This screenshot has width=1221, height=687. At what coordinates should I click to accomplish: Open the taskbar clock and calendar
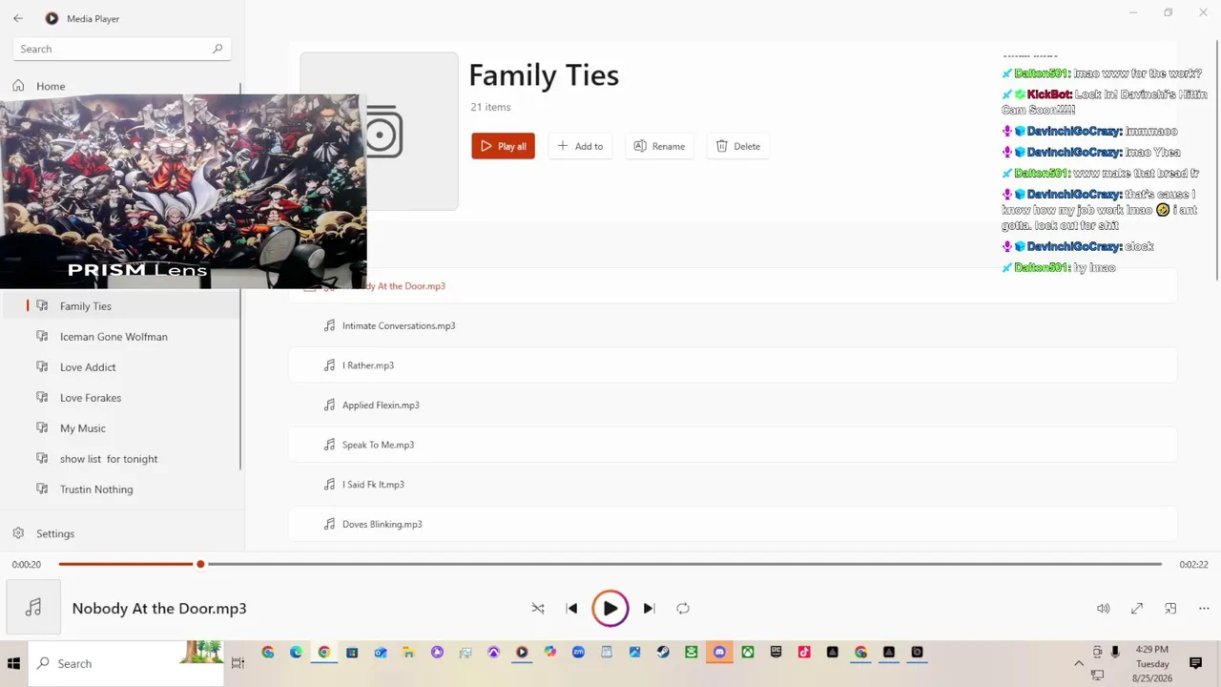[1152, 663]
